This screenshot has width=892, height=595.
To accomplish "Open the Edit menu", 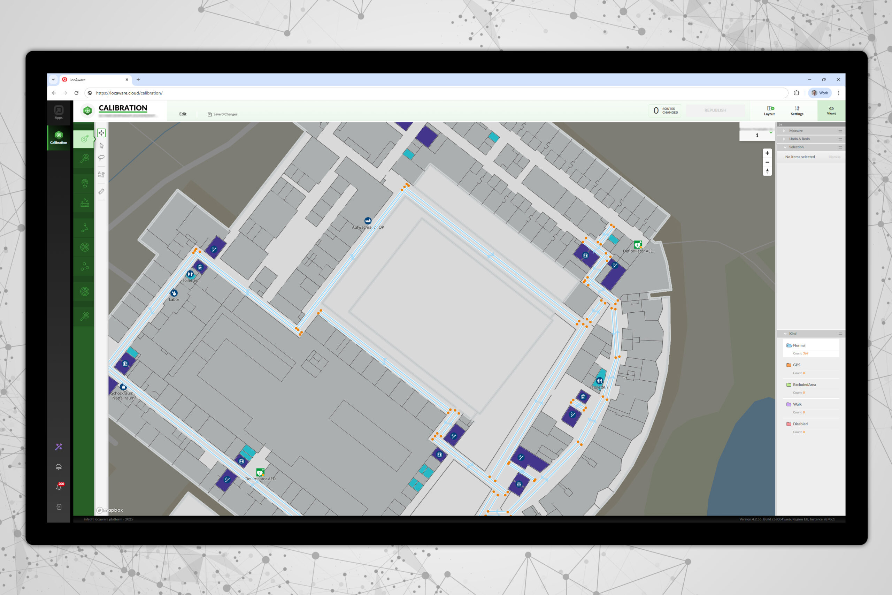I will click(x=183, y=114).
